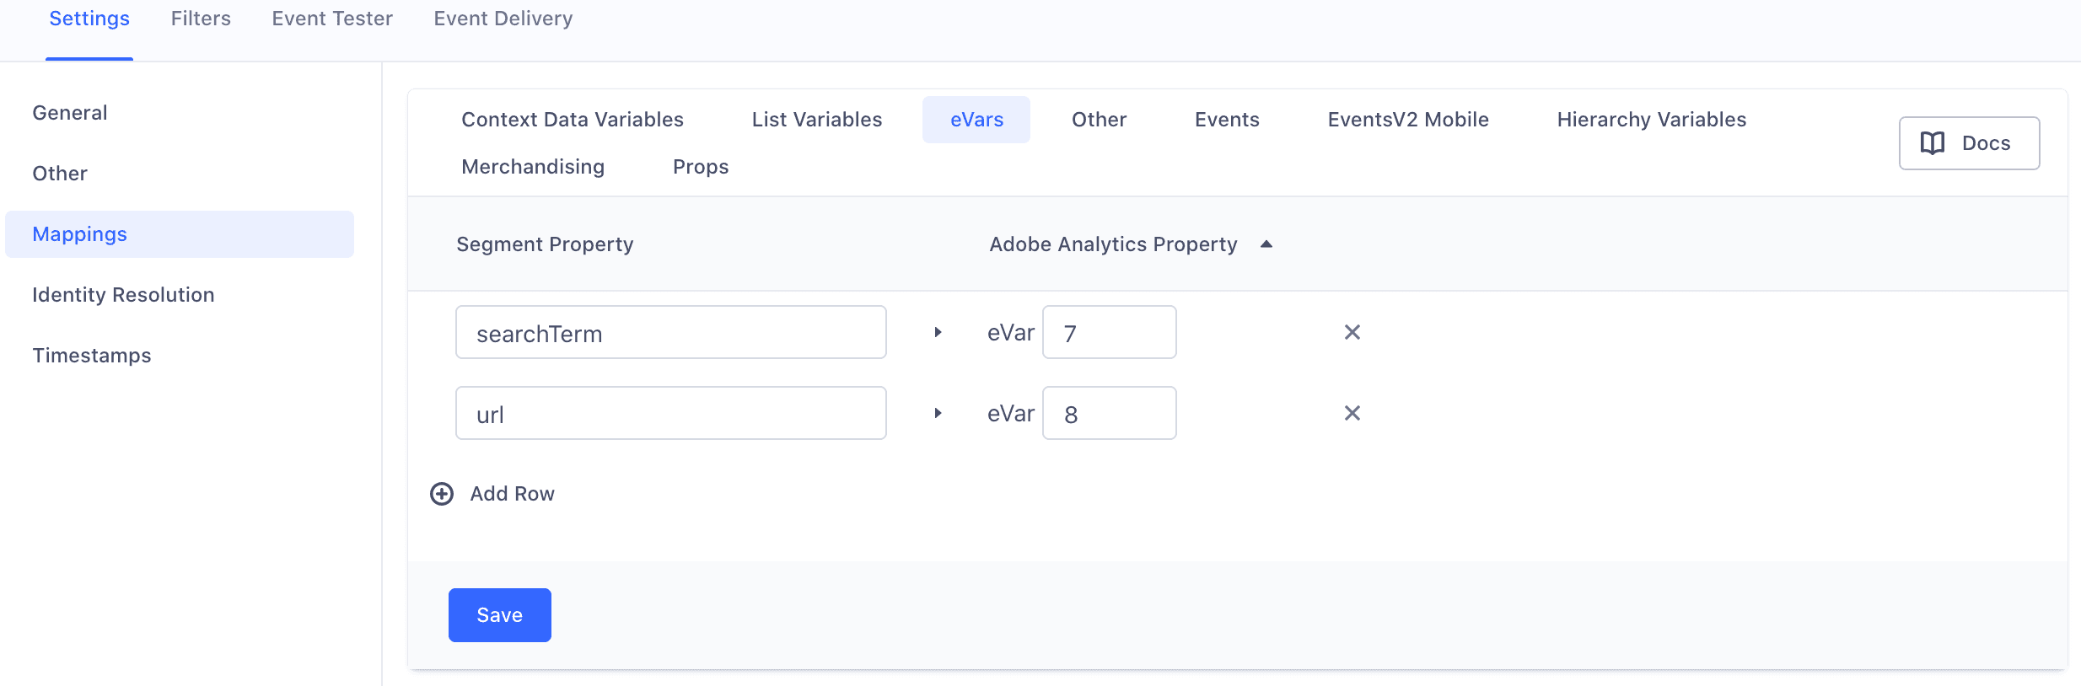Open Timestamps settings
Viewport: 2081px width, 686px height.
(91, 355)
